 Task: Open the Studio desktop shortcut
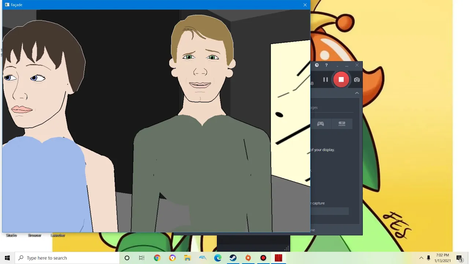click(11, 235)
